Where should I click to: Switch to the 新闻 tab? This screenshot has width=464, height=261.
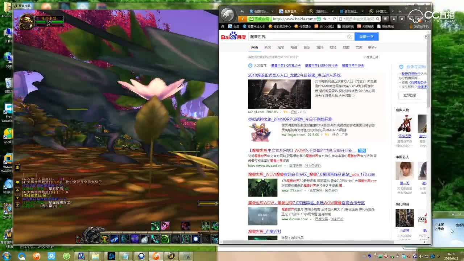(x=268, y=47)
